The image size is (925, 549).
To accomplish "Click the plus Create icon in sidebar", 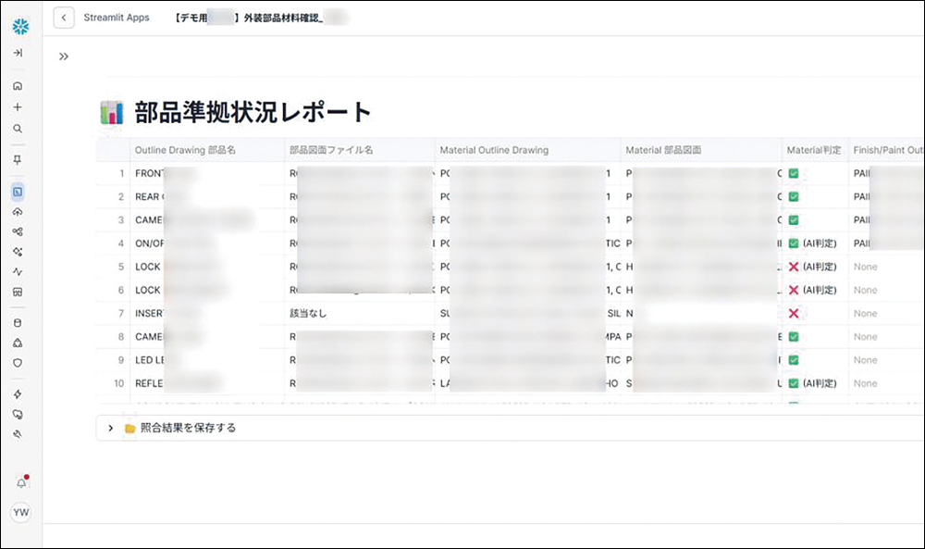I will (x=18, y=107).
